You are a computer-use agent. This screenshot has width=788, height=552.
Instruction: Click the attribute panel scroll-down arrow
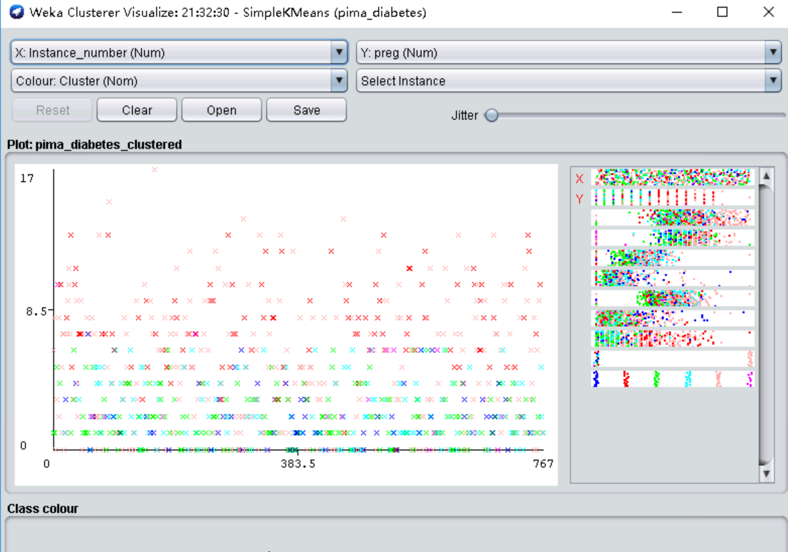pyautogui.click(x=766, y=474)
